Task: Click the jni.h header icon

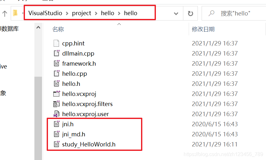Action: [x=57, y=124]
